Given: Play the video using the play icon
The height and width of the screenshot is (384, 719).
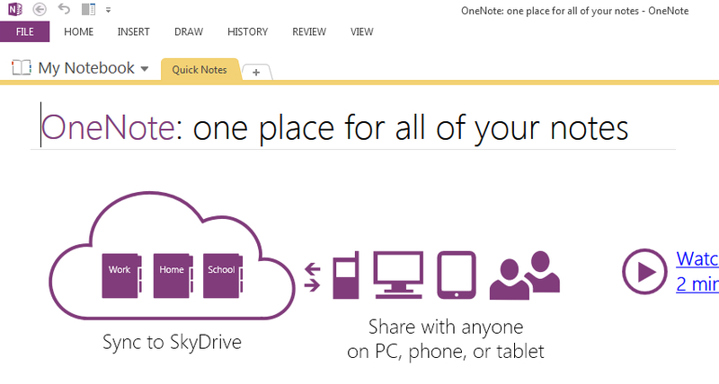Looking at the screenshot, I should pyautogui.click(x=644, y=272).
